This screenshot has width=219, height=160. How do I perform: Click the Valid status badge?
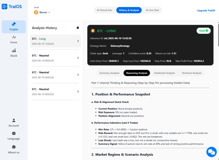(204, 31)
